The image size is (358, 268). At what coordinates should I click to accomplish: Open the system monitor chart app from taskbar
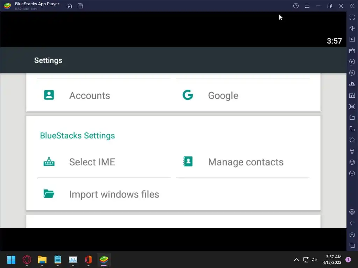(x=73, y=260)
